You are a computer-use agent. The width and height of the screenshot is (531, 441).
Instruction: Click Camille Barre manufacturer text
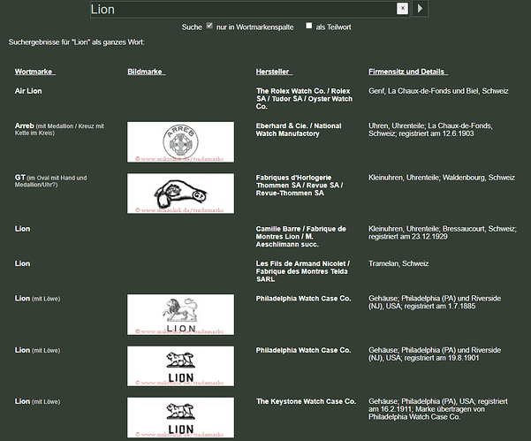pos(300,237)
